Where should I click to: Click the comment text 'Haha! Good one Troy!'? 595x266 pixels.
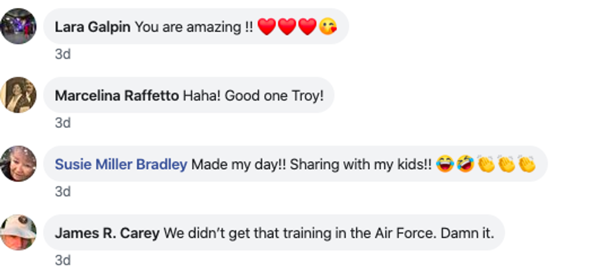coord(253,96)
